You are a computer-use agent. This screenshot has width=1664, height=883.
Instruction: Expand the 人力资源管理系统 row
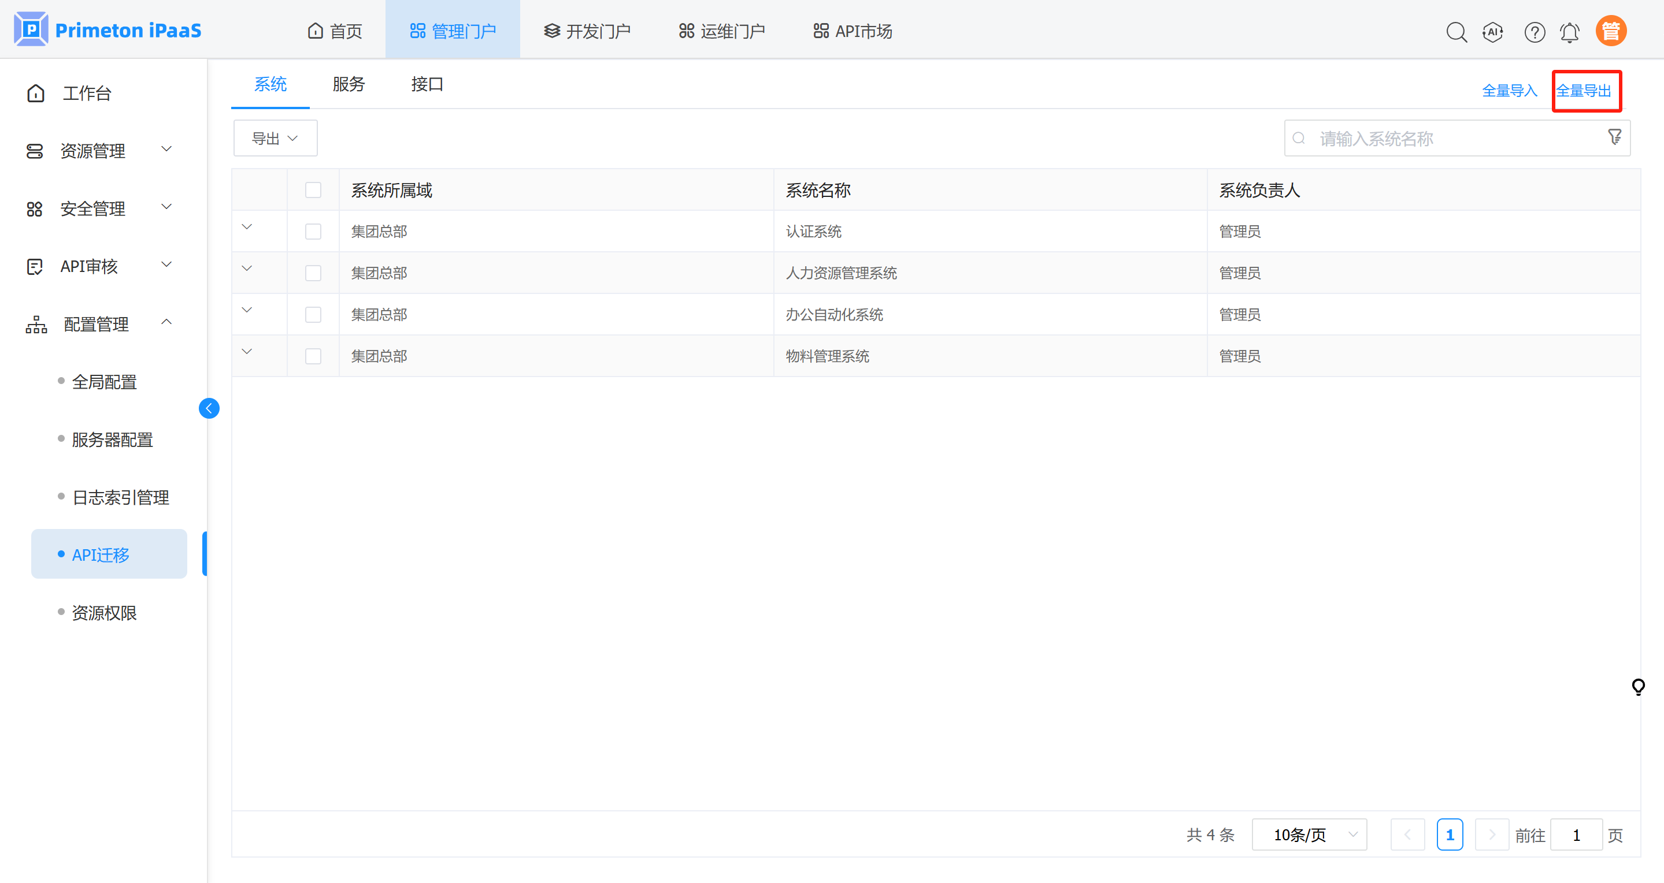[247, 269]
